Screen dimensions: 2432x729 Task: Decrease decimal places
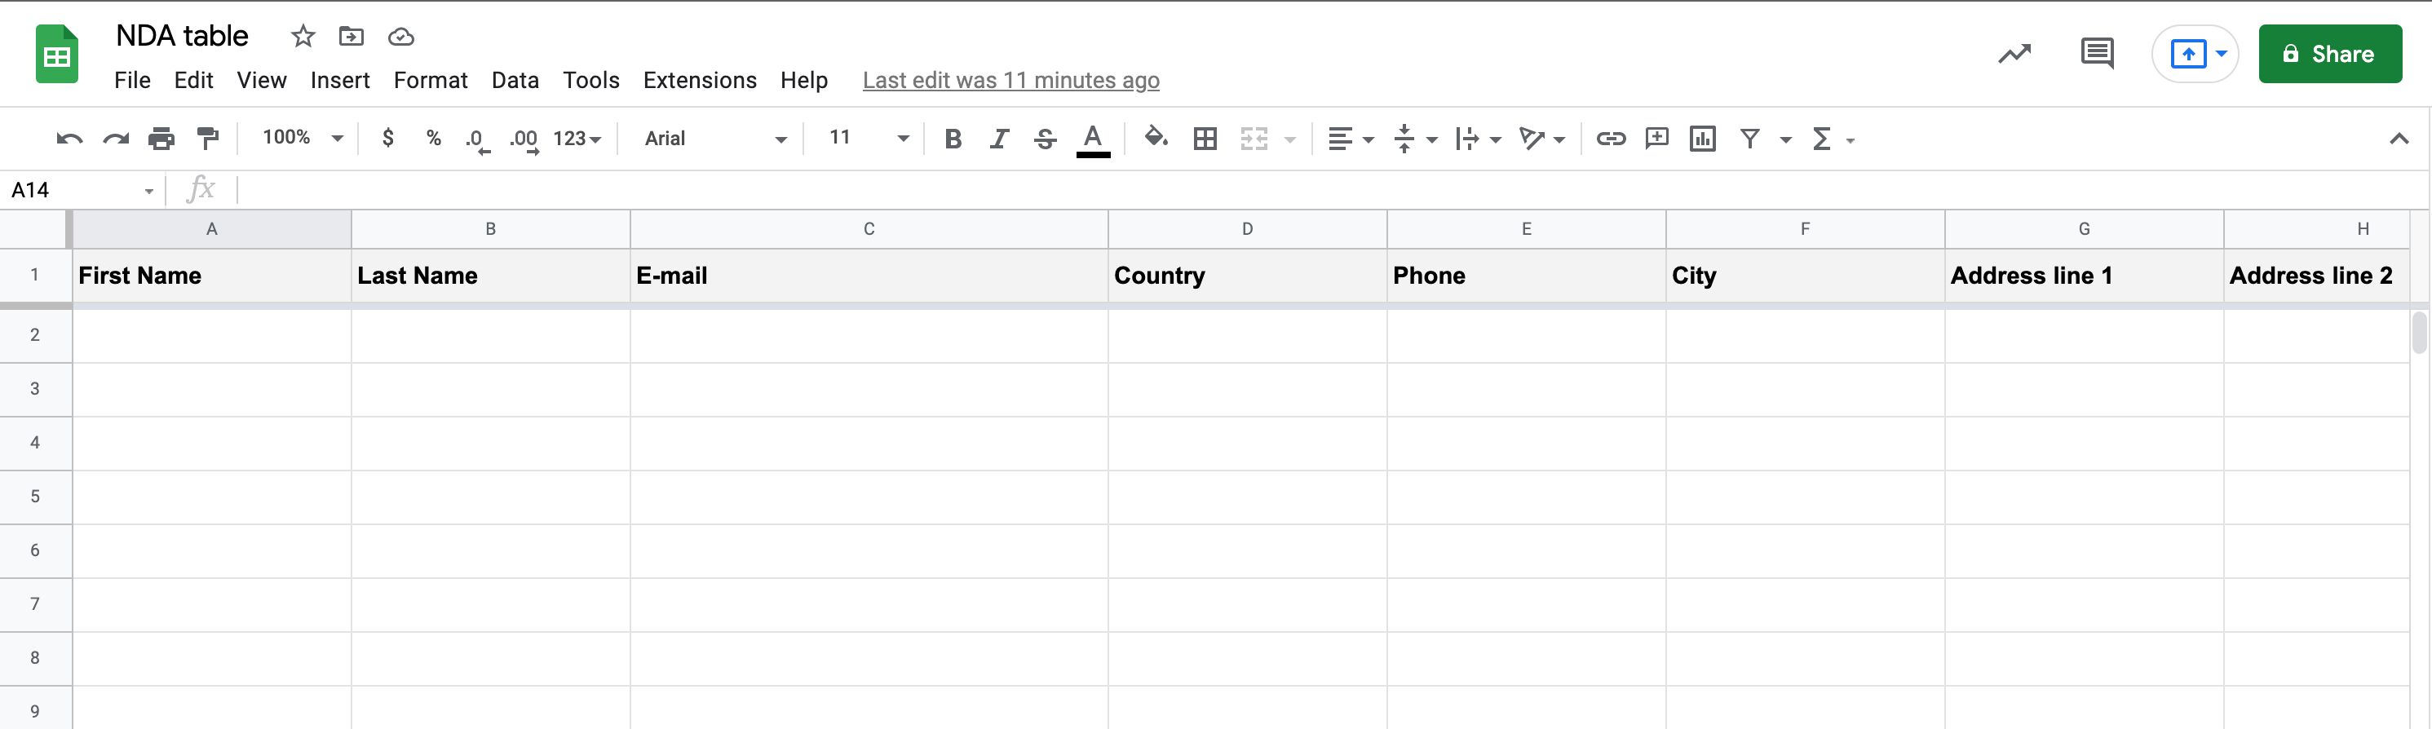[x=478, y=139]
